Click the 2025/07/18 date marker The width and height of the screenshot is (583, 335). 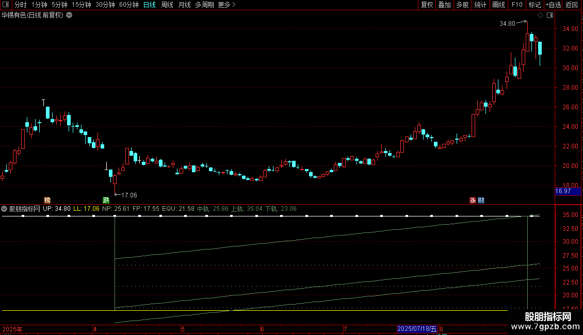pos(417,329)
